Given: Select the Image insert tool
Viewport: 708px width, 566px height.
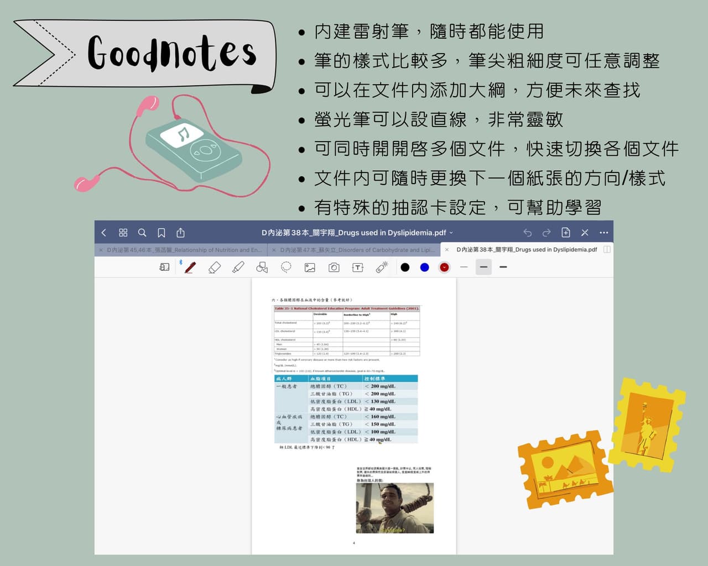Looking at the screenshot, I should coord(310,268).
